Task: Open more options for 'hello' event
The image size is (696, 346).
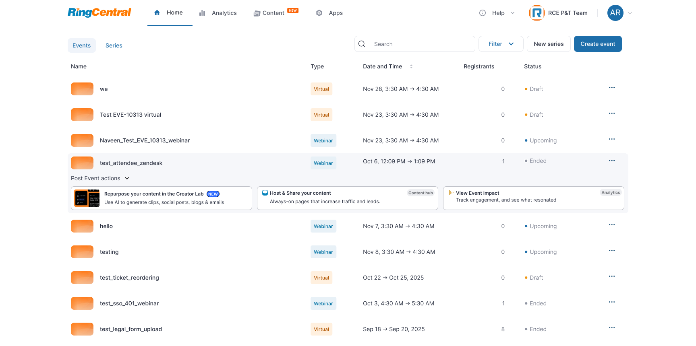Action: tap(612, 225)
